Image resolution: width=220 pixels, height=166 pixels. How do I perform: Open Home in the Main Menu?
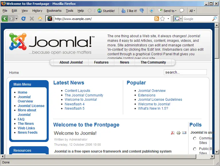click(x=22, y=92)
